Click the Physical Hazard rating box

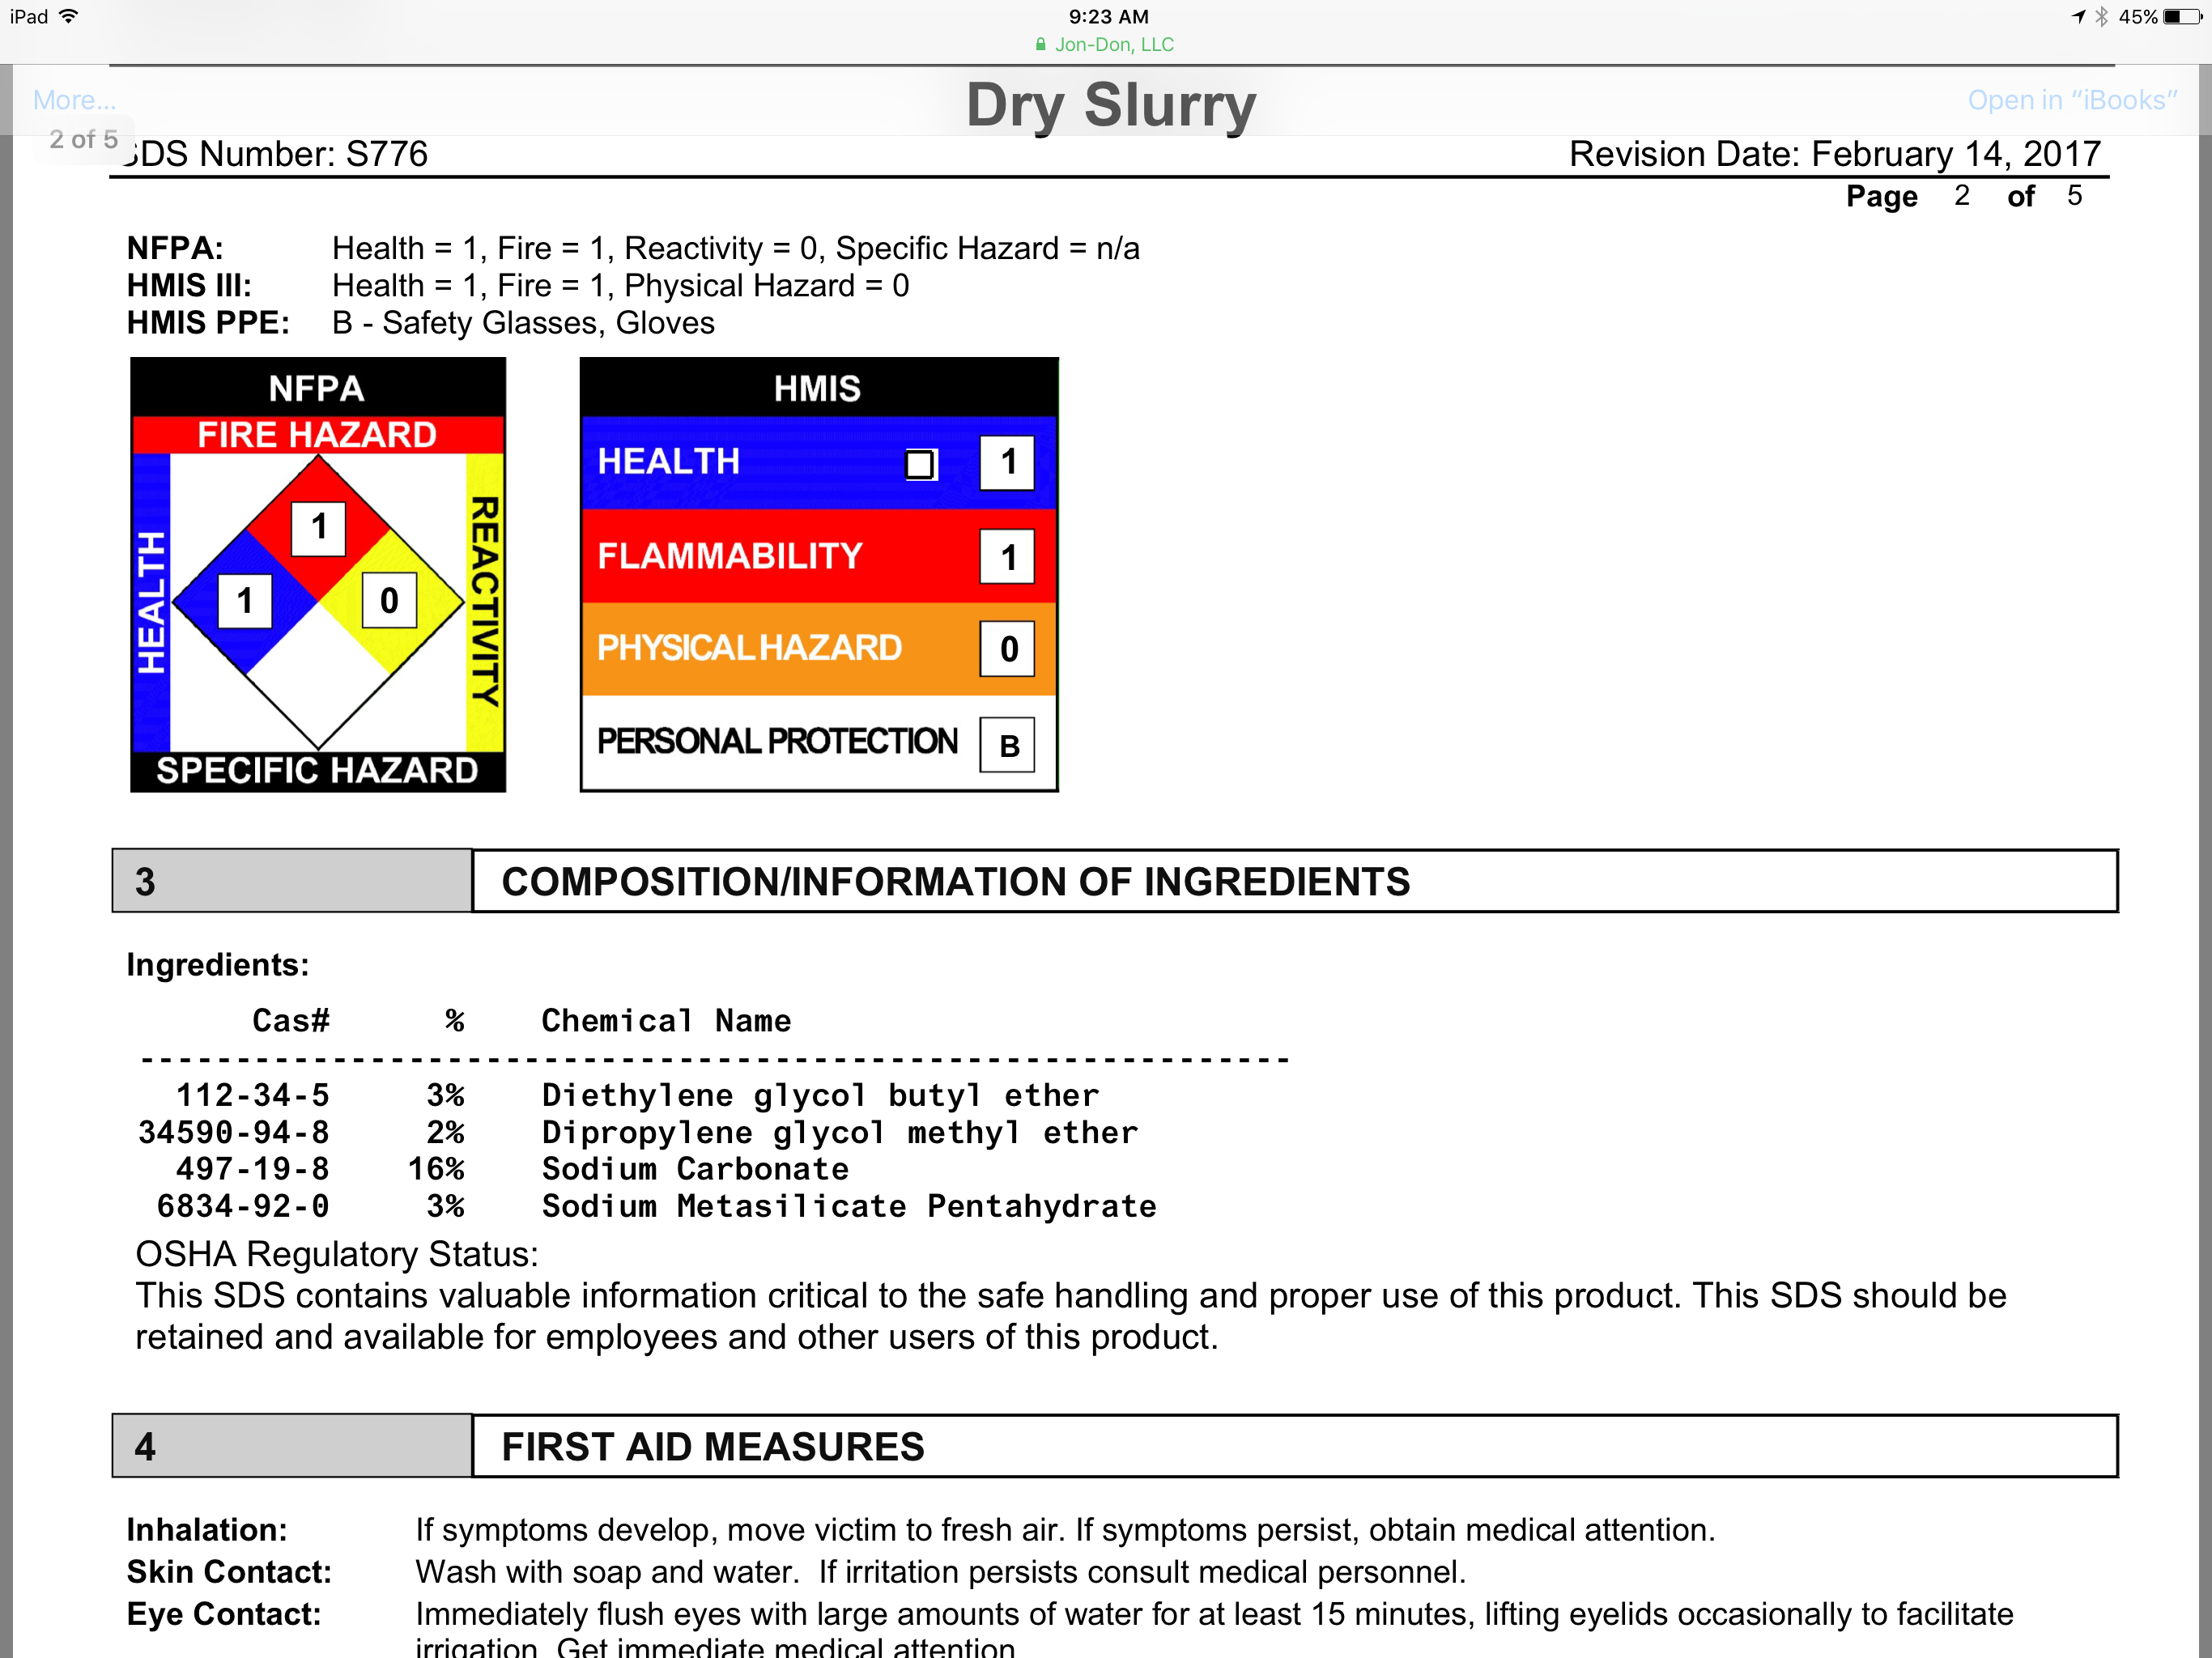point(1007,649)
